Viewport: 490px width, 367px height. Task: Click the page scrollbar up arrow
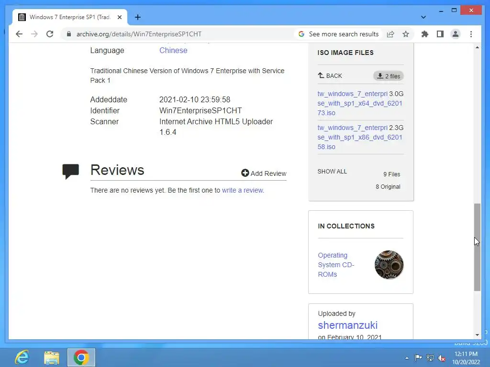tap(477, 47)
